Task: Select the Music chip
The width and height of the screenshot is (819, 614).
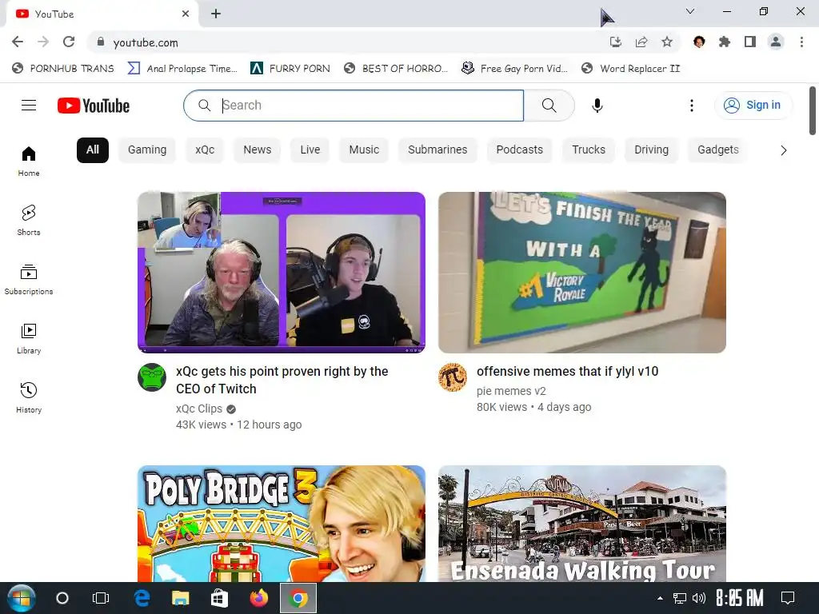Action: 364,150
